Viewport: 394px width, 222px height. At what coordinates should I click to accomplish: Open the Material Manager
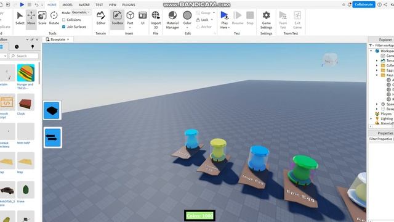coord(172,20)
